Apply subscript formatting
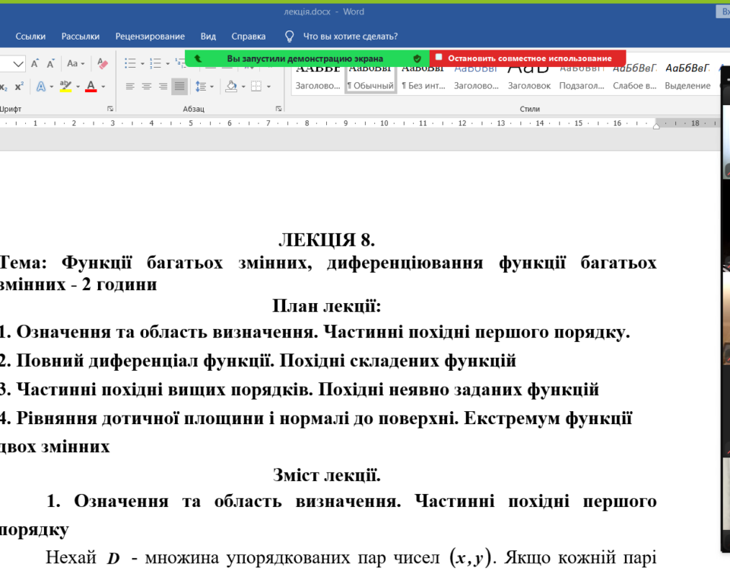This screenshot has width=730, height=571. (x=3, y=87)
